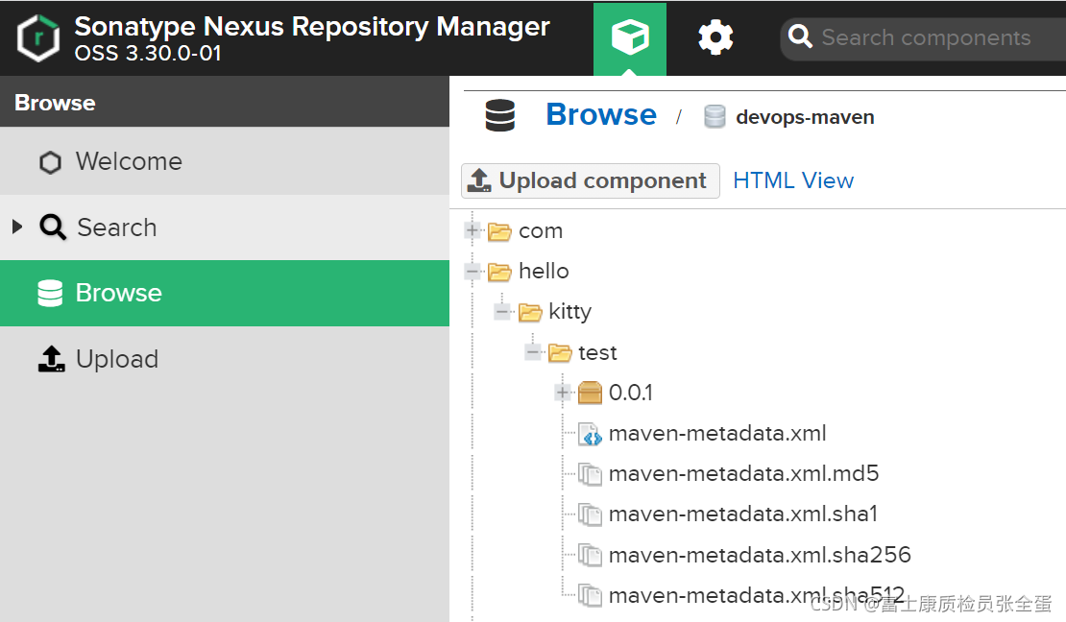Select the Upload sidebar item
The width and height of the screenshot is (1066, 622).
point(225,359)
